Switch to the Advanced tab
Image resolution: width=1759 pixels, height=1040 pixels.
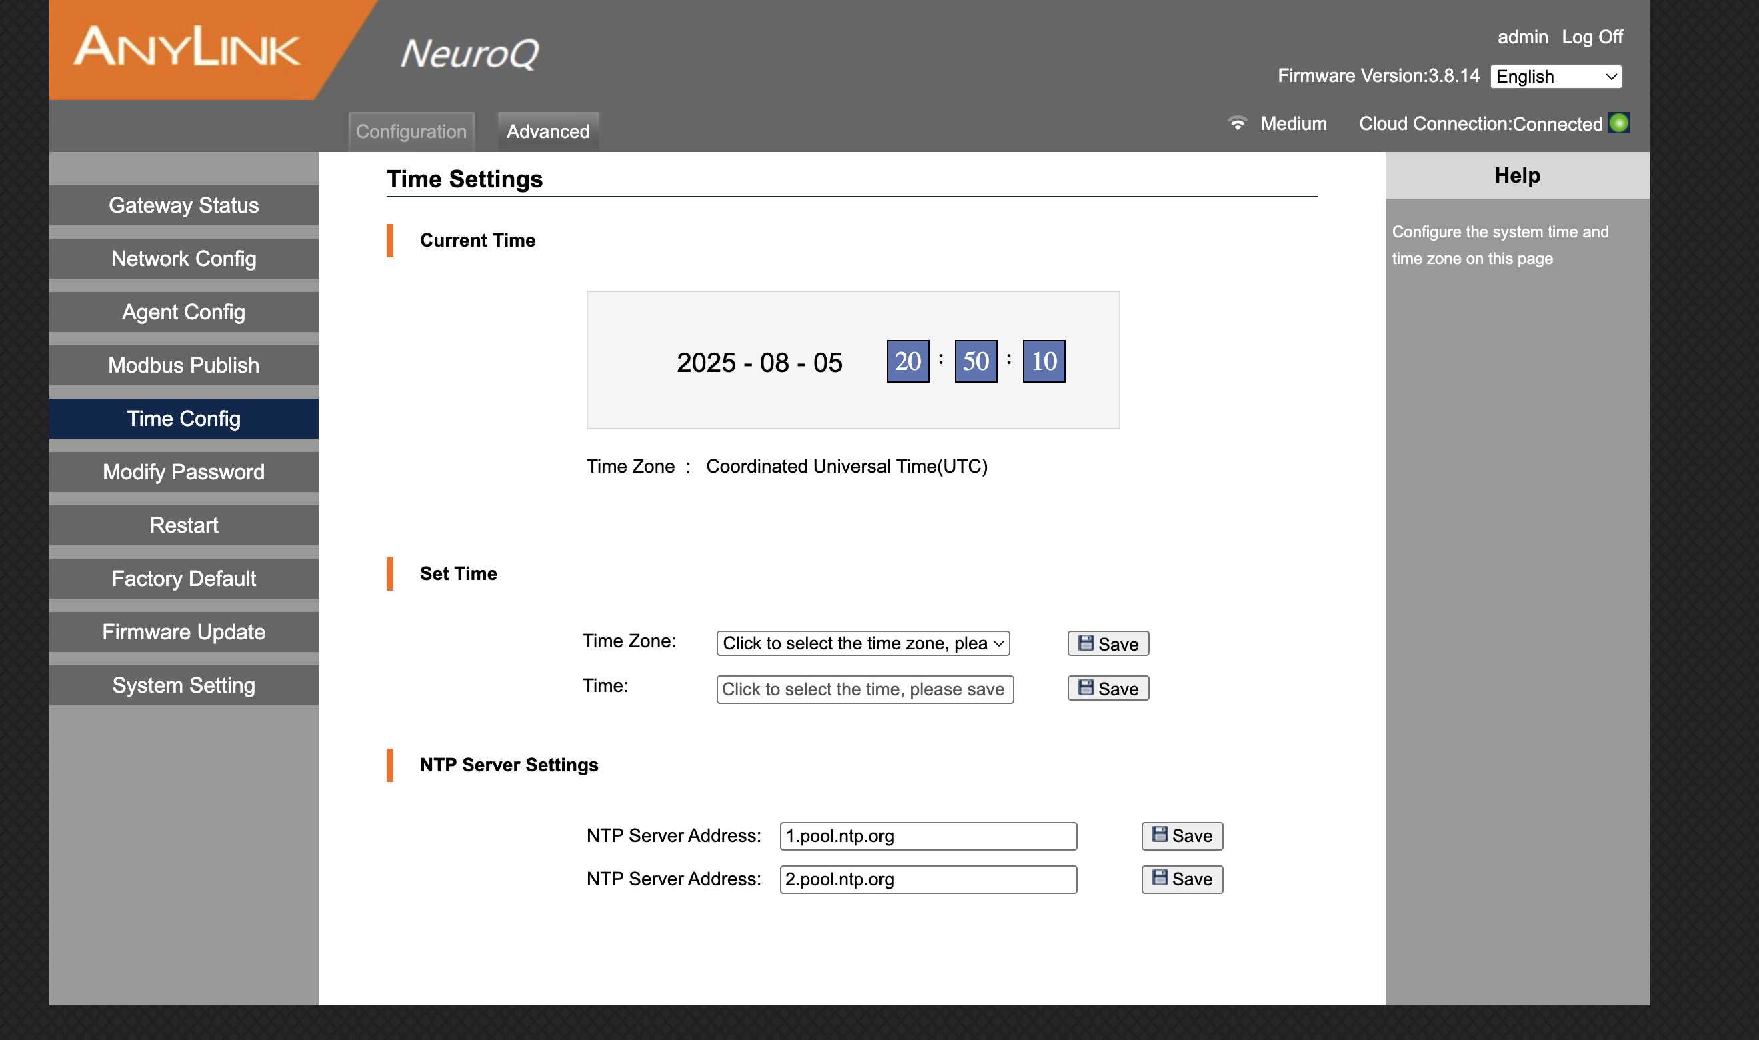(x=548, y=131)
